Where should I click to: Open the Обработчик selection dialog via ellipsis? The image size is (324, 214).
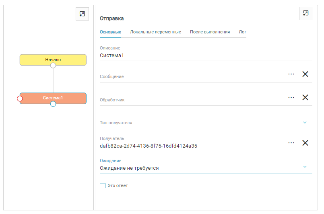click(x=291, y=97)
